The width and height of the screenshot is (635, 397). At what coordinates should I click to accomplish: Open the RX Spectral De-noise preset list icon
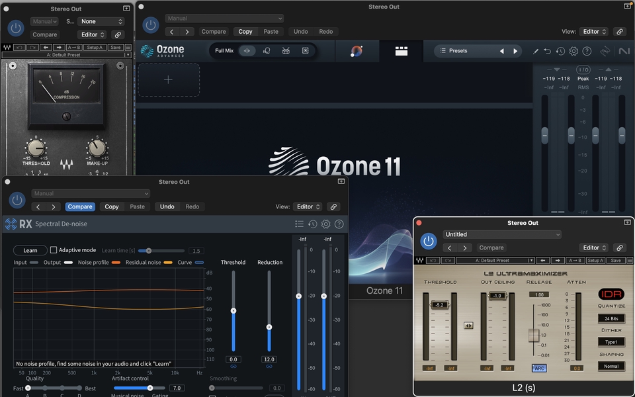tap(300, 224)
